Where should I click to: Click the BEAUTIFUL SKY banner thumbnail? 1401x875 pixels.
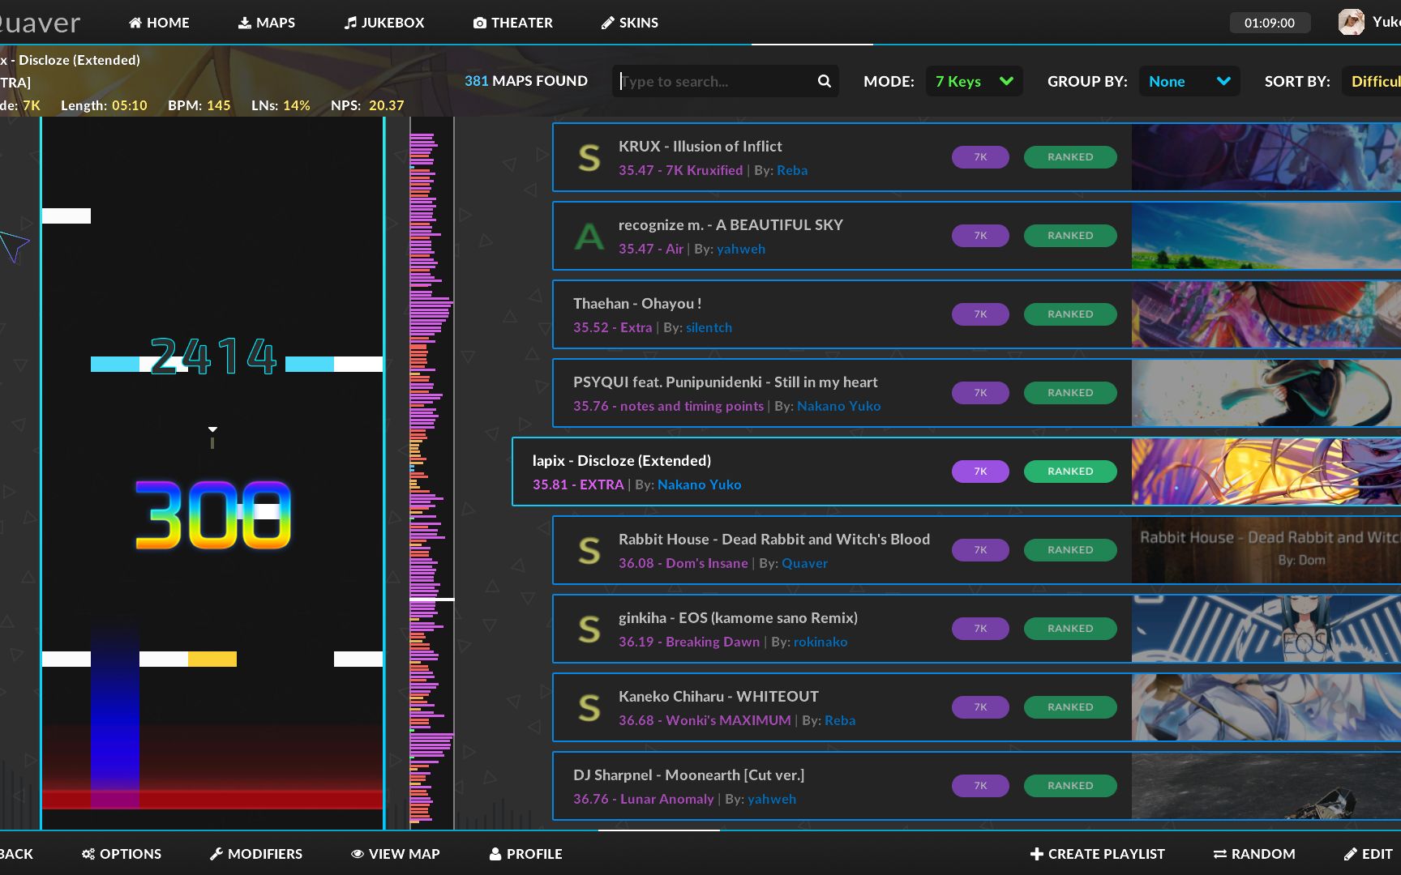click(1266, 236)
